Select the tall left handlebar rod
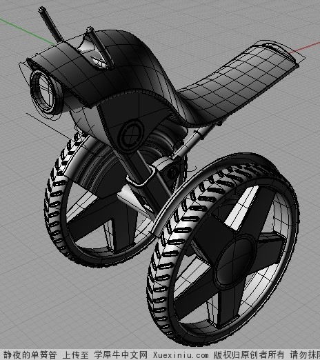 coord(51,25)
